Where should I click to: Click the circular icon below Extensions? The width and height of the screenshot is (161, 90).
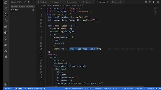pos(6,33)
